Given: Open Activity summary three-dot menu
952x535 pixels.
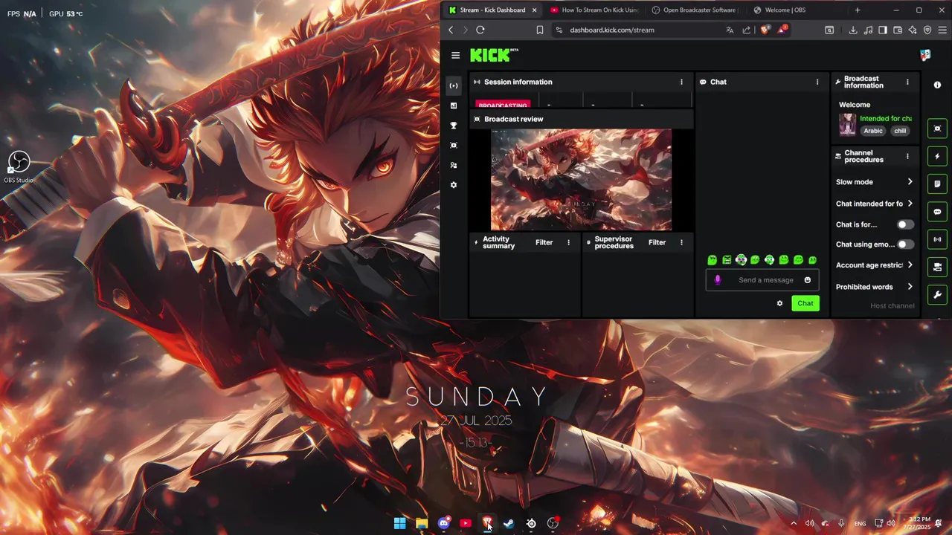Looking at the screenshot, I should click(x=569, y=242).
